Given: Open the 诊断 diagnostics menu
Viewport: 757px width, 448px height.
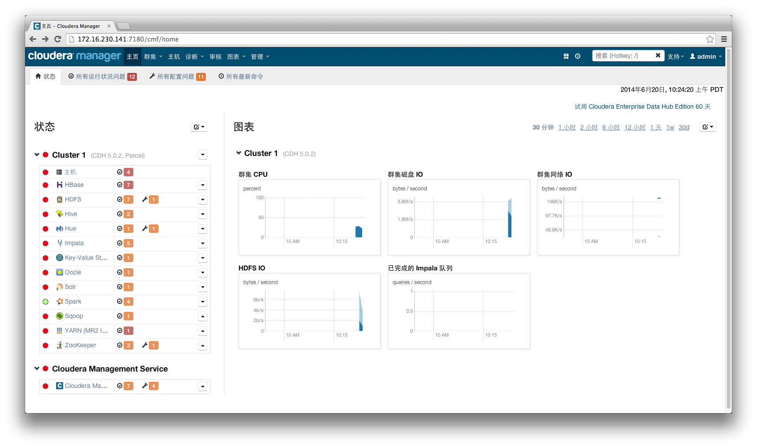Looking at the screenshot, I should (x=195, y=57).
